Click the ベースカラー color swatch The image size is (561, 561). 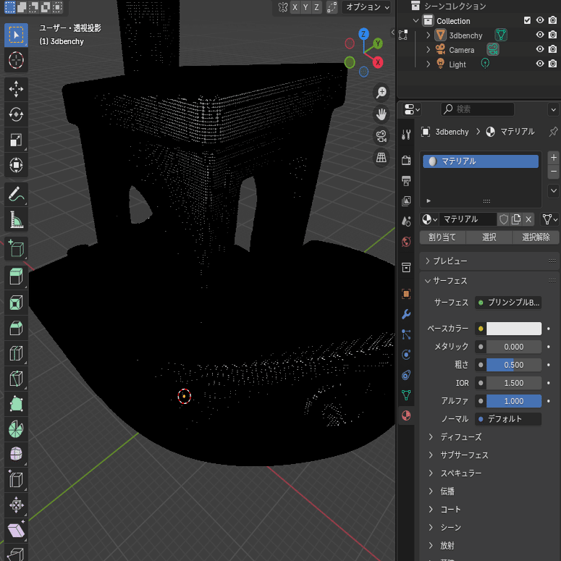click(513, 329)
